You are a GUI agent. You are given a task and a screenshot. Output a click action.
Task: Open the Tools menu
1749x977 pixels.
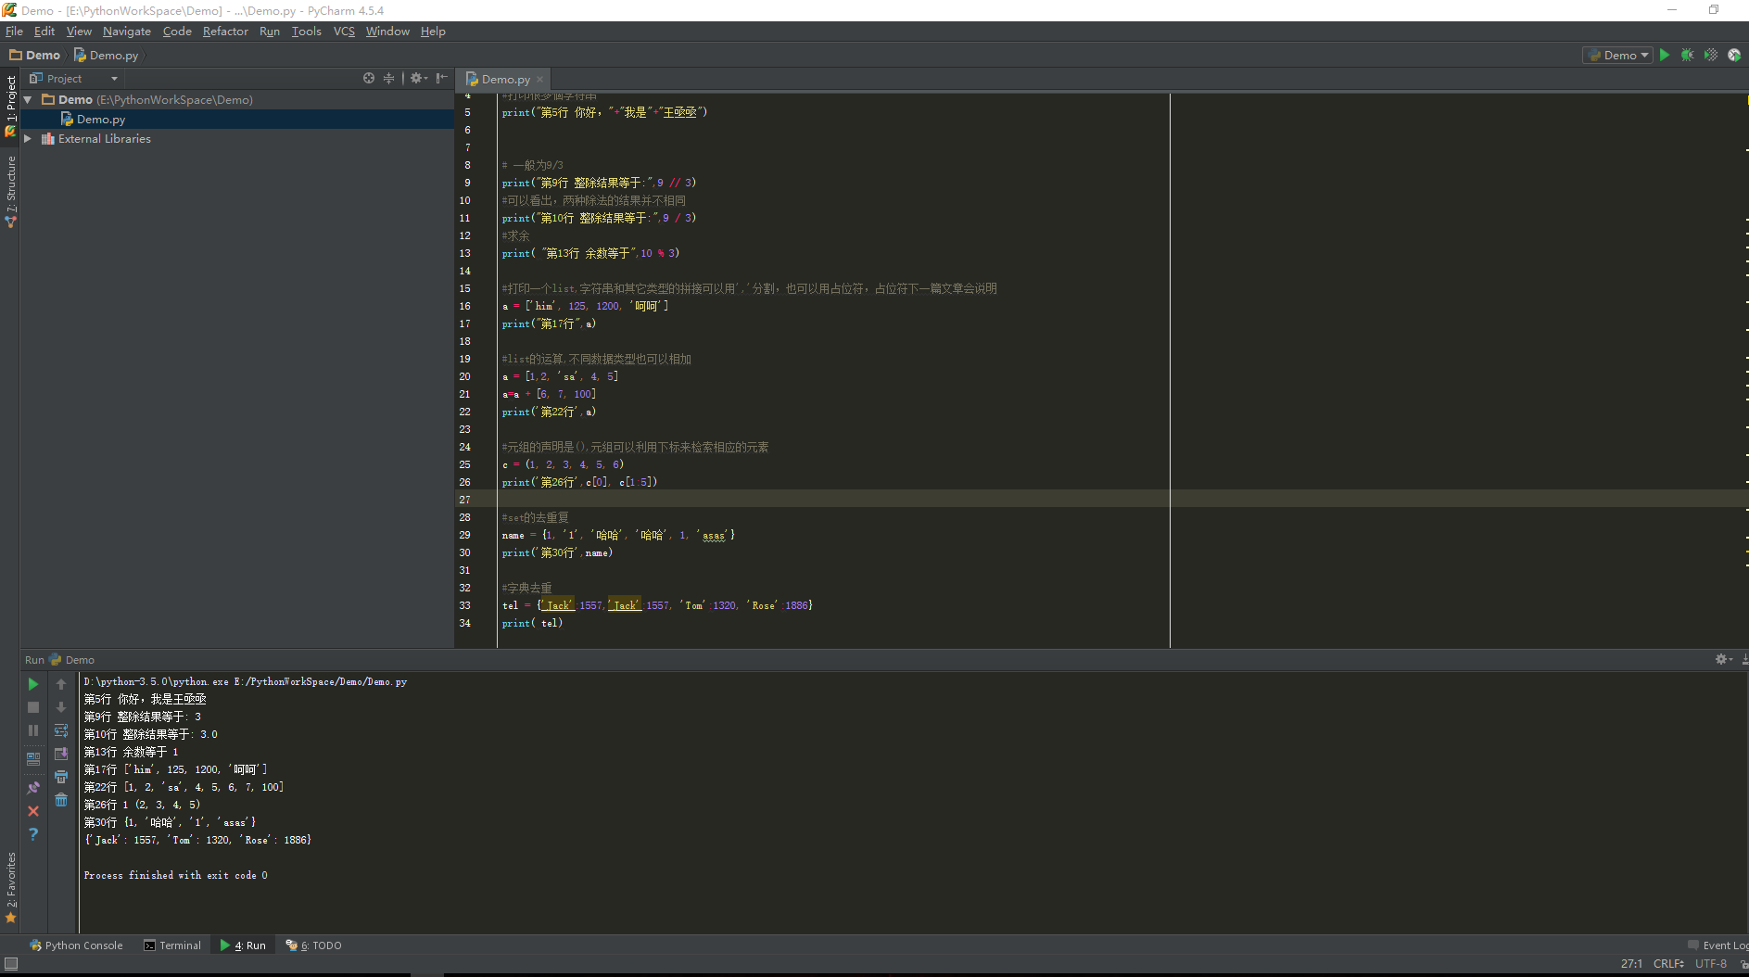tap(307, 32)
